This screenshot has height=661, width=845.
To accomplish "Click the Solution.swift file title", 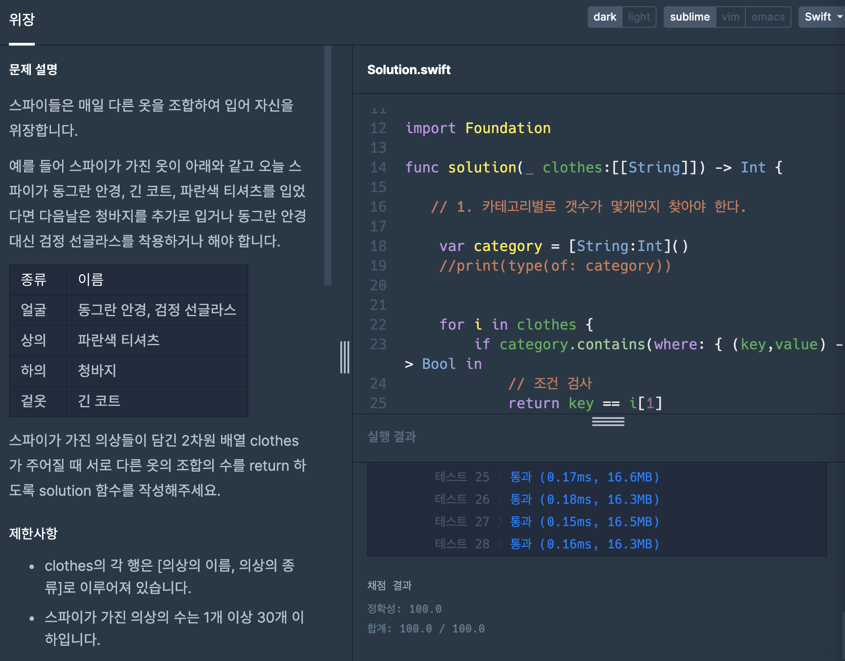I will coord(409,70).
